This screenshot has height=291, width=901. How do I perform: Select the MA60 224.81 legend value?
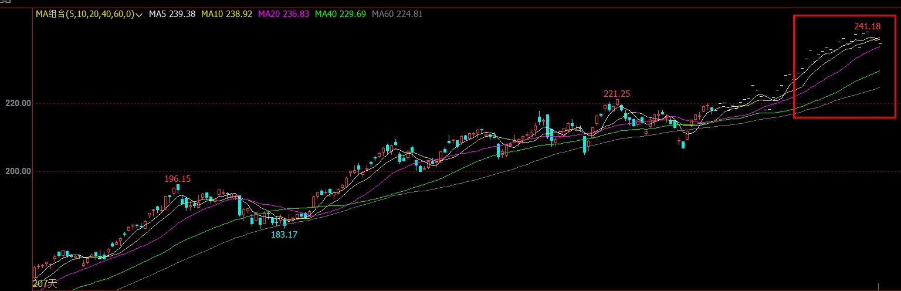tap(398, 14)
